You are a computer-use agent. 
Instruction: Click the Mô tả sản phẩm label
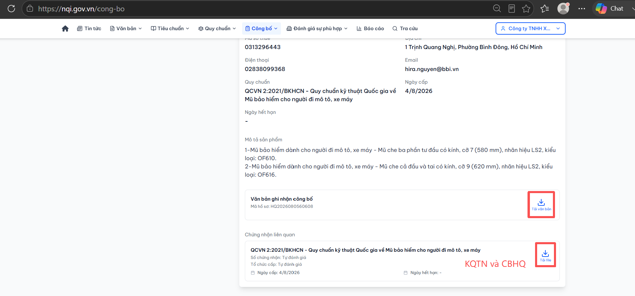[263, 140]
